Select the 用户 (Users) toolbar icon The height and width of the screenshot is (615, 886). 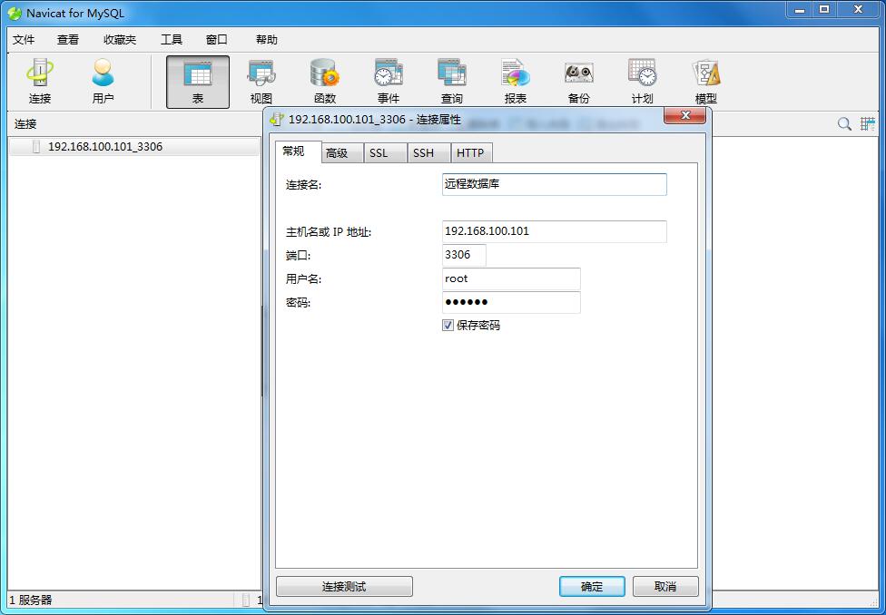[103, 80]
